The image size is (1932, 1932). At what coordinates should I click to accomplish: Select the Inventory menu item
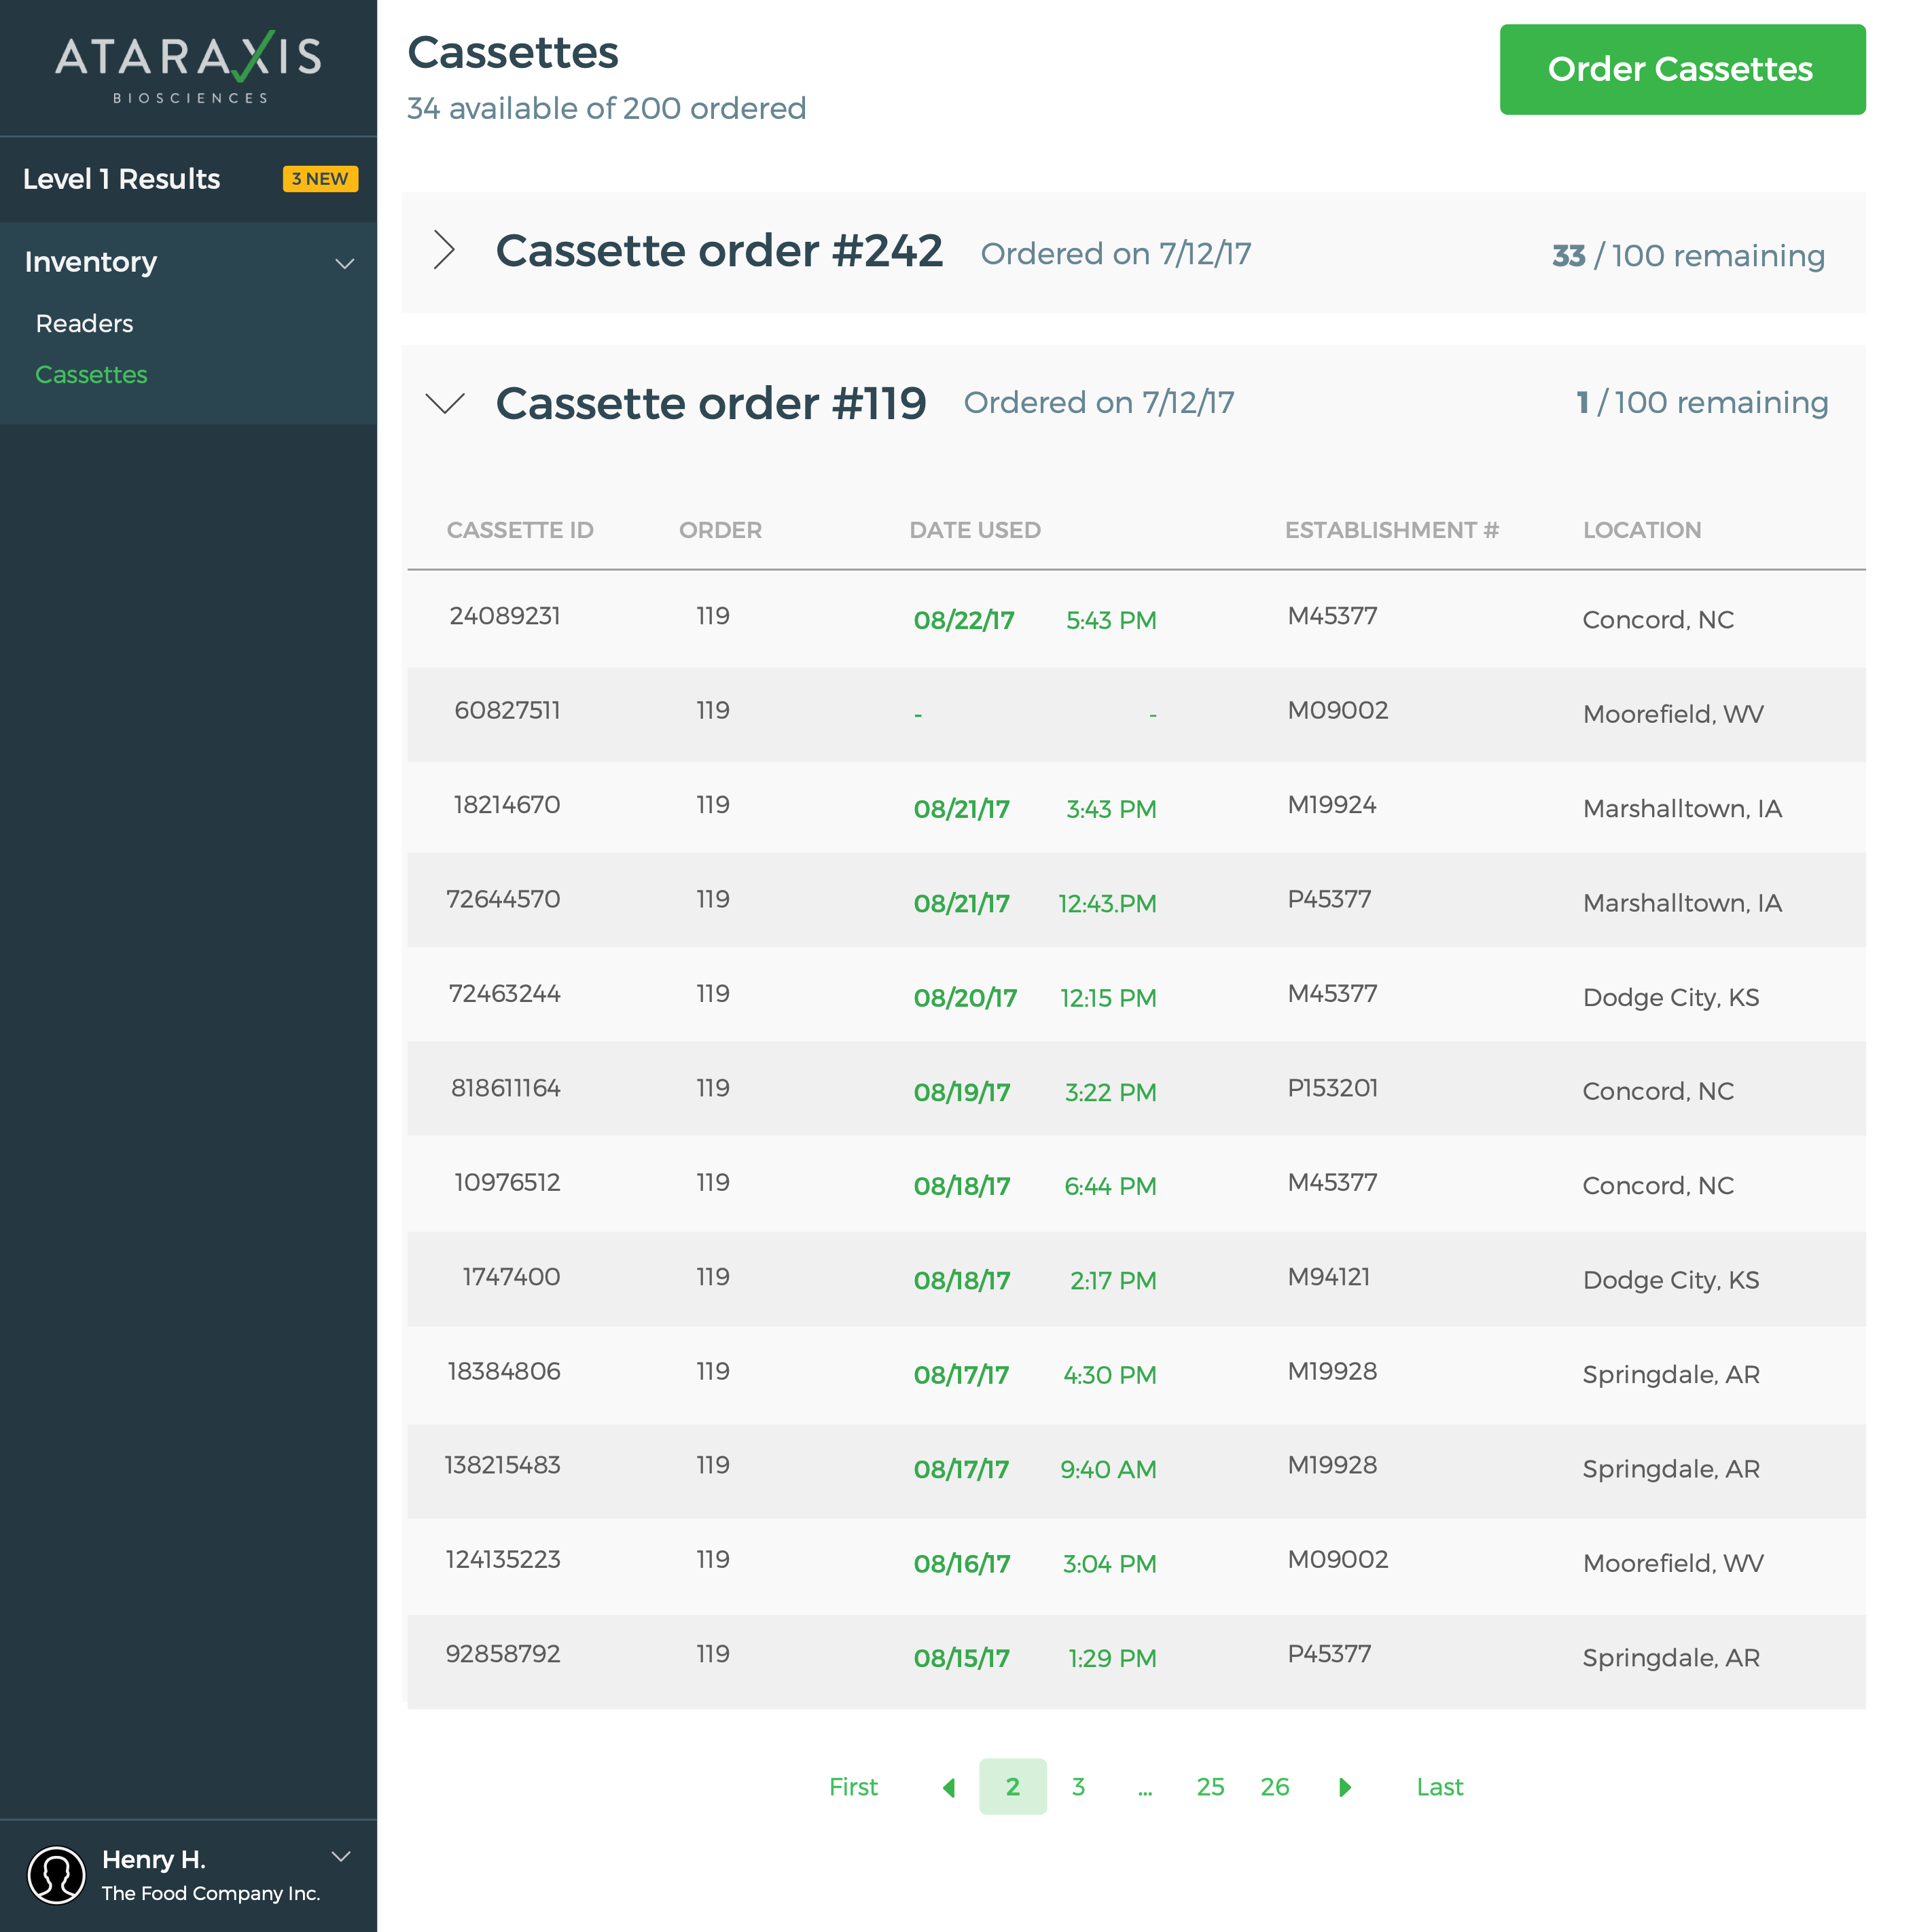point(91,262)
